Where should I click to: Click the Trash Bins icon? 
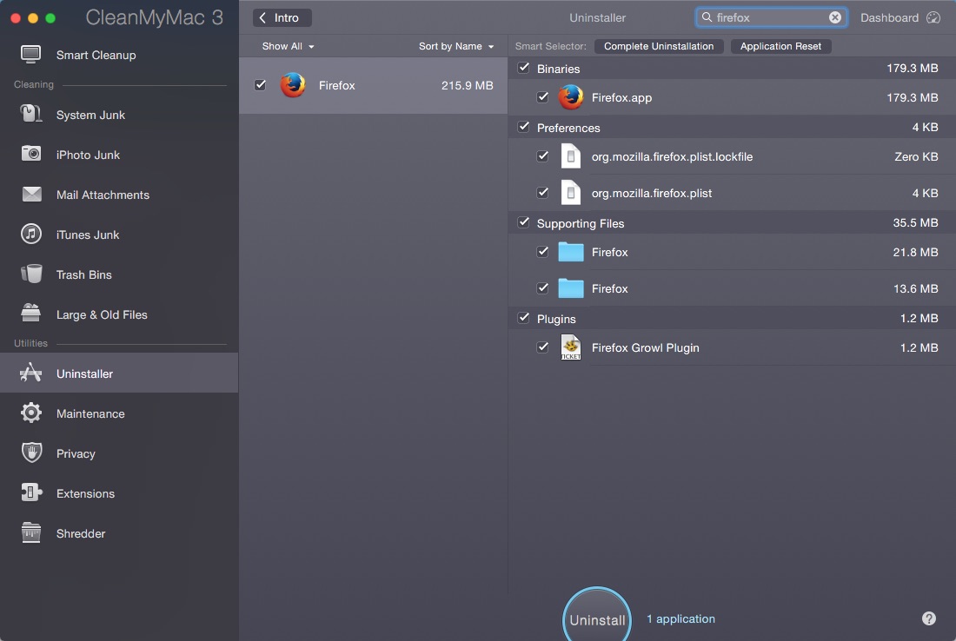(x=31, y=274)
